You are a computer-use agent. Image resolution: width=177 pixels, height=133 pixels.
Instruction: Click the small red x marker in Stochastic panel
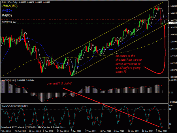162,127
